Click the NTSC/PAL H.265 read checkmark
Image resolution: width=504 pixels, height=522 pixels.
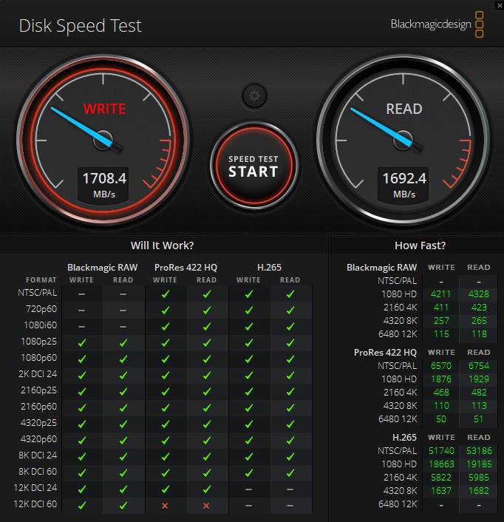pos(290,294)
